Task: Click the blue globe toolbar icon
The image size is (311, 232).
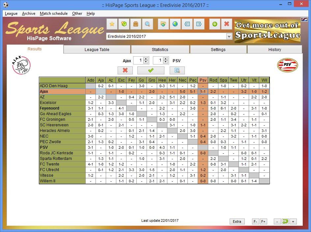Action: pos(175,24)
